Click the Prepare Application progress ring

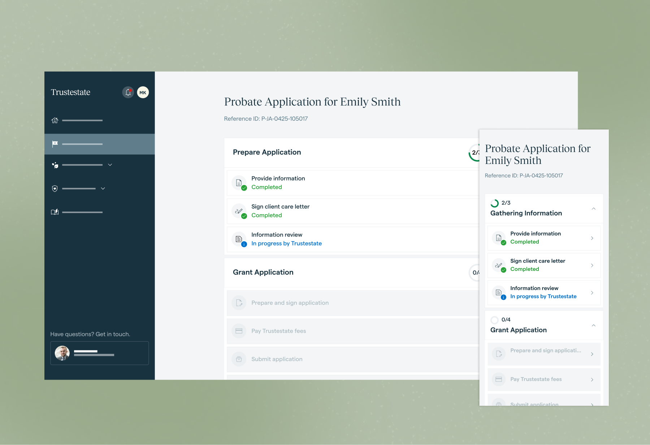click(474, 152)
